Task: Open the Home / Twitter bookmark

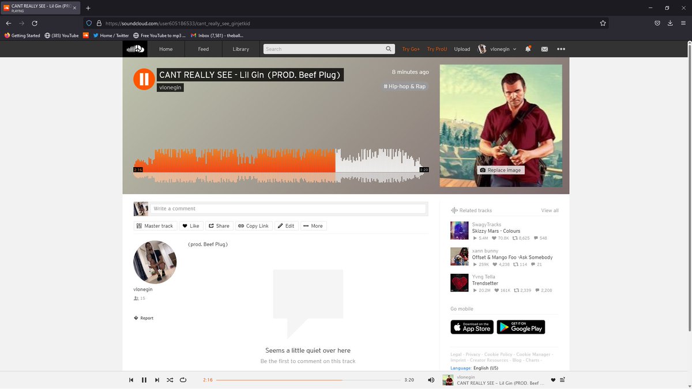Action: point(111,35)
